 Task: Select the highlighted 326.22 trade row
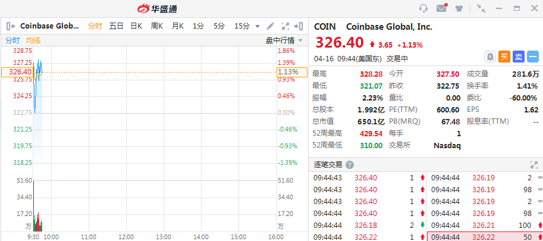484,237
